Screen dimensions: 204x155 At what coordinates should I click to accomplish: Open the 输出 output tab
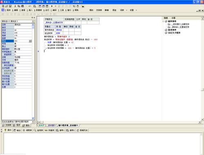(x=17, y=130)
